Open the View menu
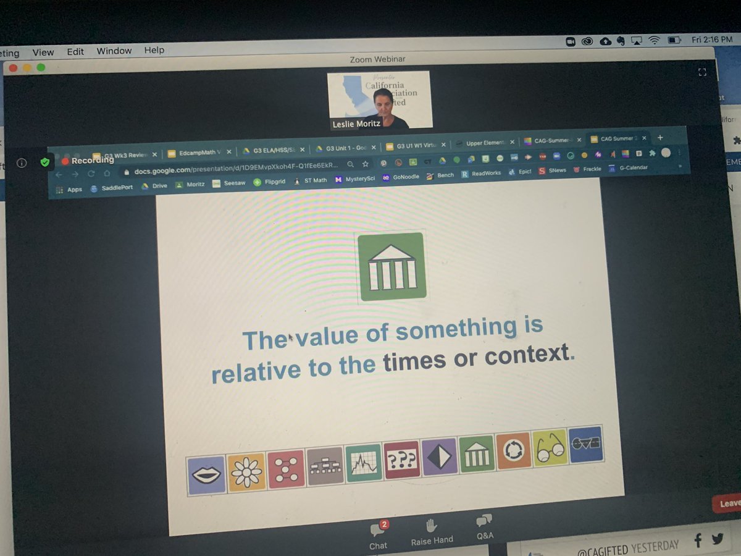This screenshot has width=741, height=556. pos(43,52)
